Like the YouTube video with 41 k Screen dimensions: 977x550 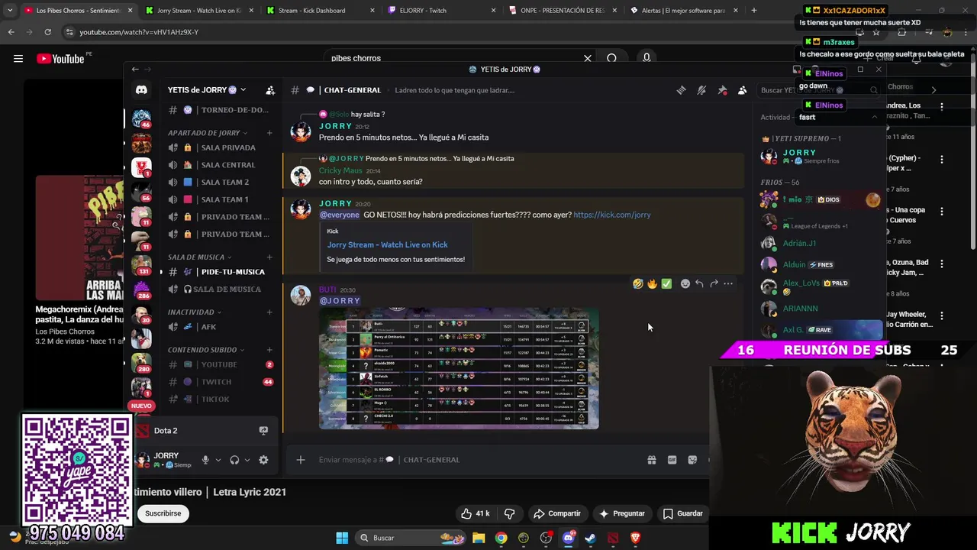[x=475, y=513]
